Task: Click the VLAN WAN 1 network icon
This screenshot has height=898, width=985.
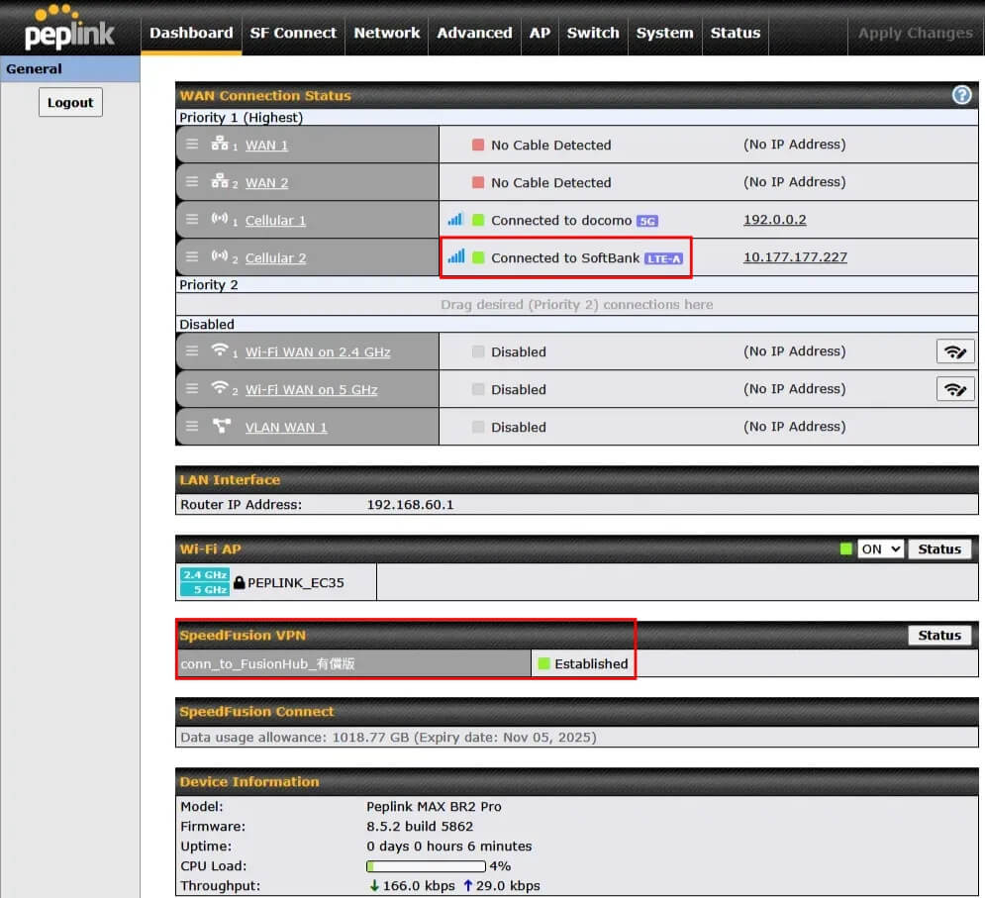Action: tap(221, 427)
